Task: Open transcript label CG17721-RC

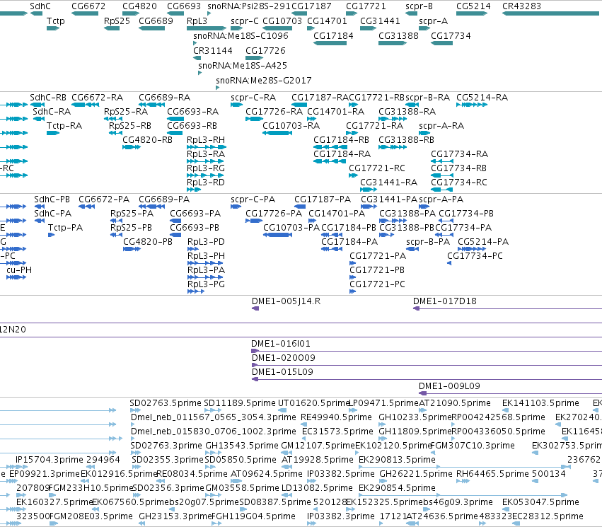Action: [x=376, y=168]
